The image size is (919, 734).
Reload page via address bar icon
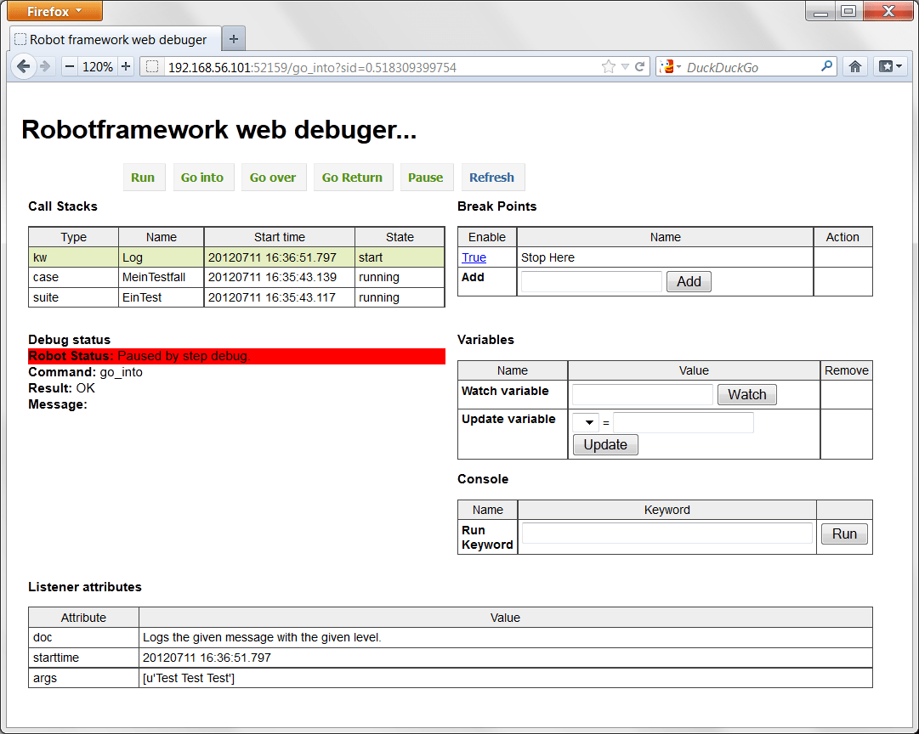[x=640, y=67]
